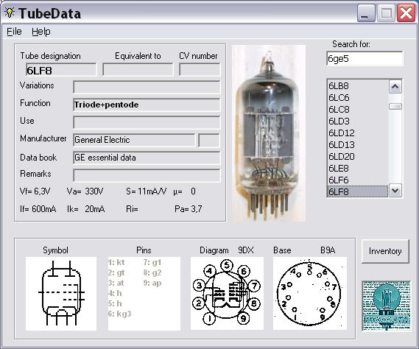Viewport: 419px width, 349px height.
Task: Click the TubeData lightbulb title icon
Action: pos(10,13)
